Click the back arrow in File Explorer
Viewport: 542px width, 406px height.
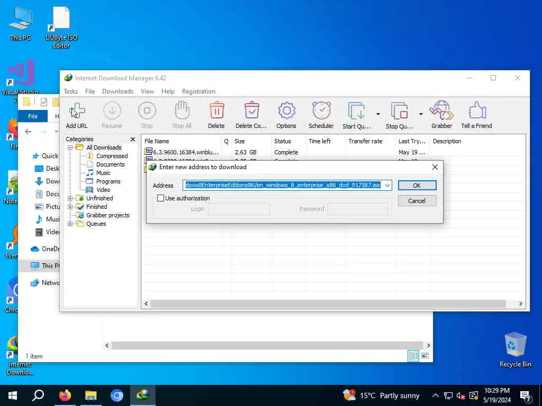click(29, 132)
